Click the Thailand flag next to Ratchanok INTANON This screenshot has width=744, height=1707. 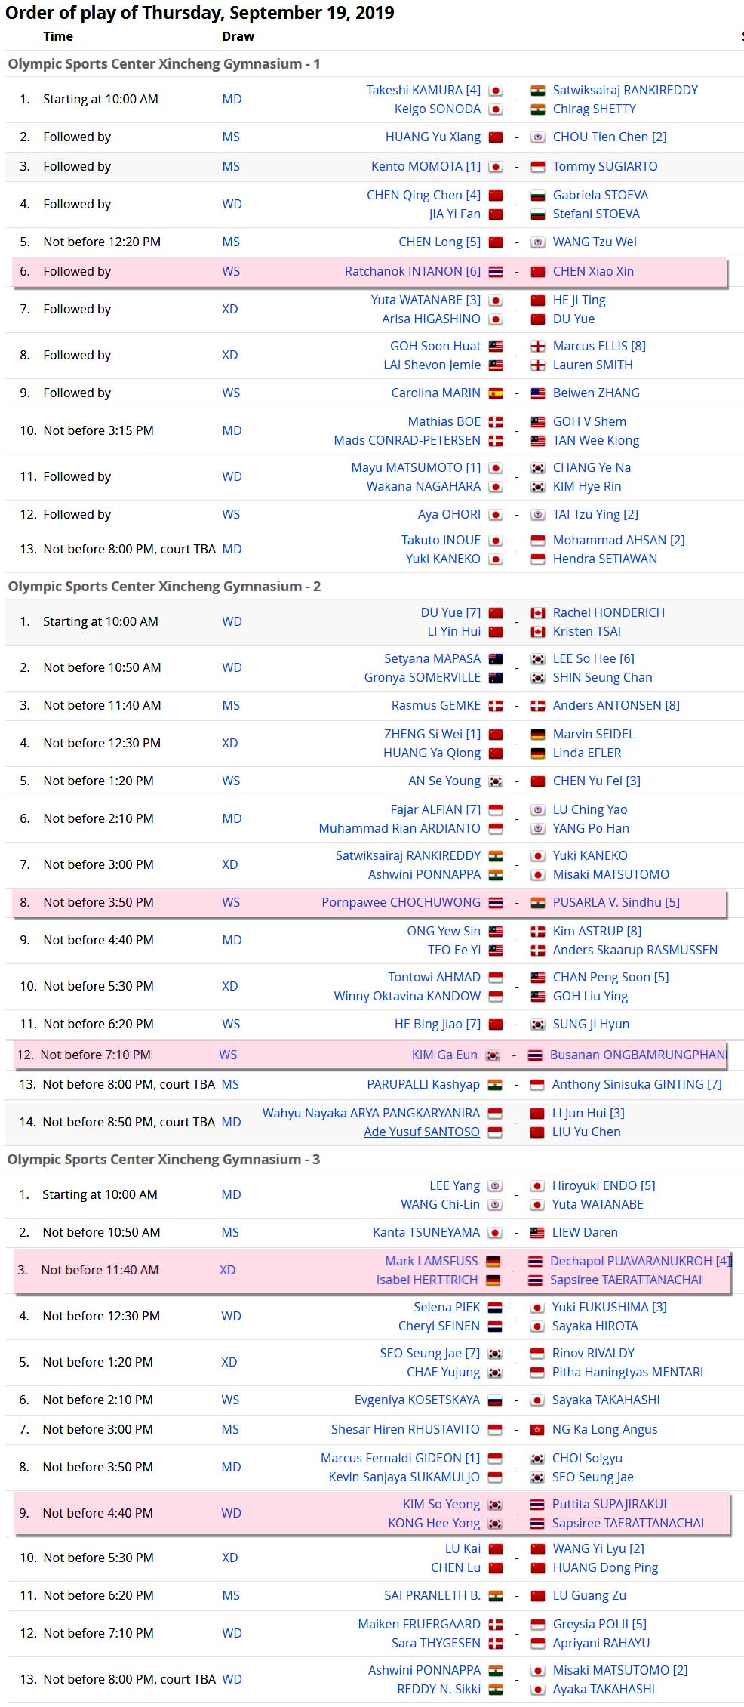click(496, 272)
